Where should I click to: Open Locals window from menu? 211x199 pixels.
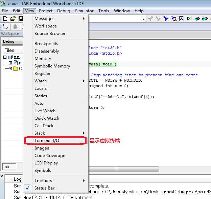56,88
